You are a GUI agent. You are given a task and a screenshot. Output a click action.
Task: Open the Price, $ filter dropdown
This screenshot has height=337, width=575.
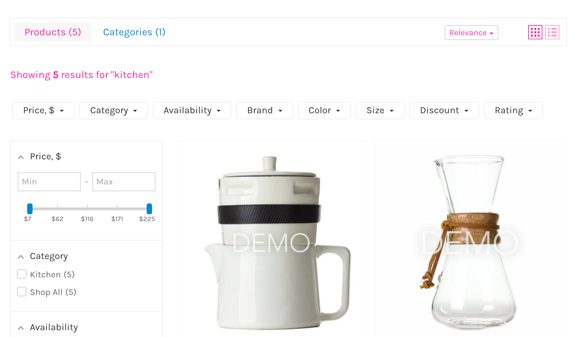(43, 111)
